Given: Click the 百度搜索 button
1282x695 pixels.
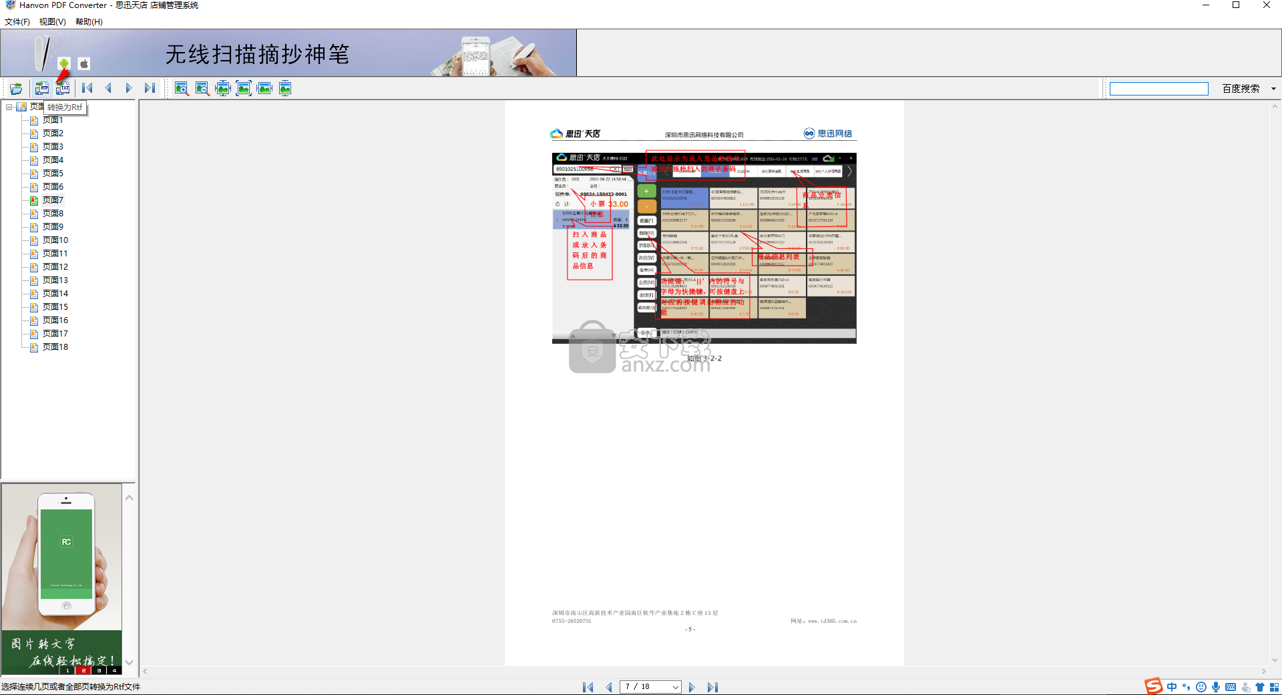Looking at the screenshot, I should 1241,89.
